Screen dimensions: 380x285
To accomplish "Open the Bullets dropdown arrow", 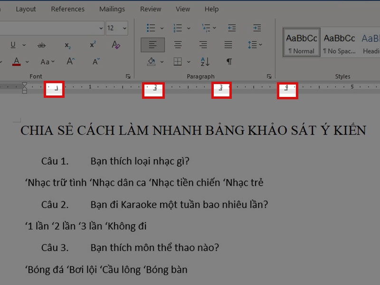I will tap(162, 28).
